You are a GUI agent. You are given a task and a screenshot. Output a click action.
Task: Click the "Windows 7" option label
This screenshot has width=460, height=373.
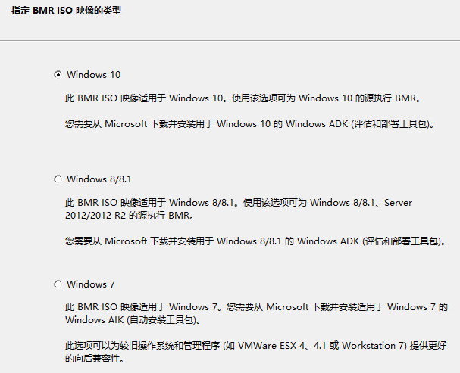coord(91,284)
